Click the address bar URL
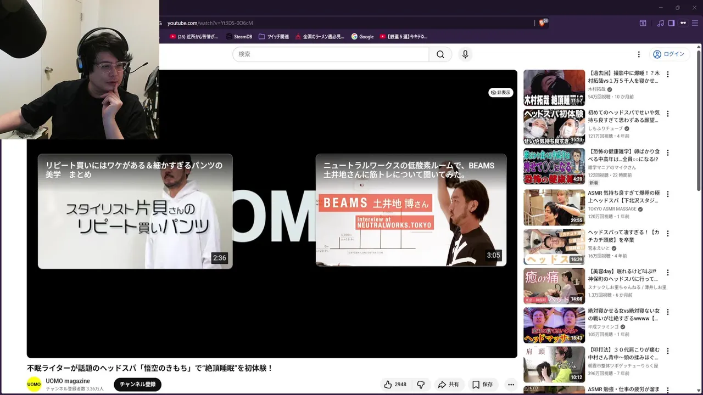The height and width of the screenshot is (395, 703). [x=210, y=23]
